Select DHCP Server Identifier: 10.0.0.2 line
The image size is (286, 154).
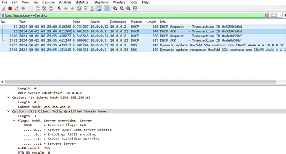click(50, 93)
